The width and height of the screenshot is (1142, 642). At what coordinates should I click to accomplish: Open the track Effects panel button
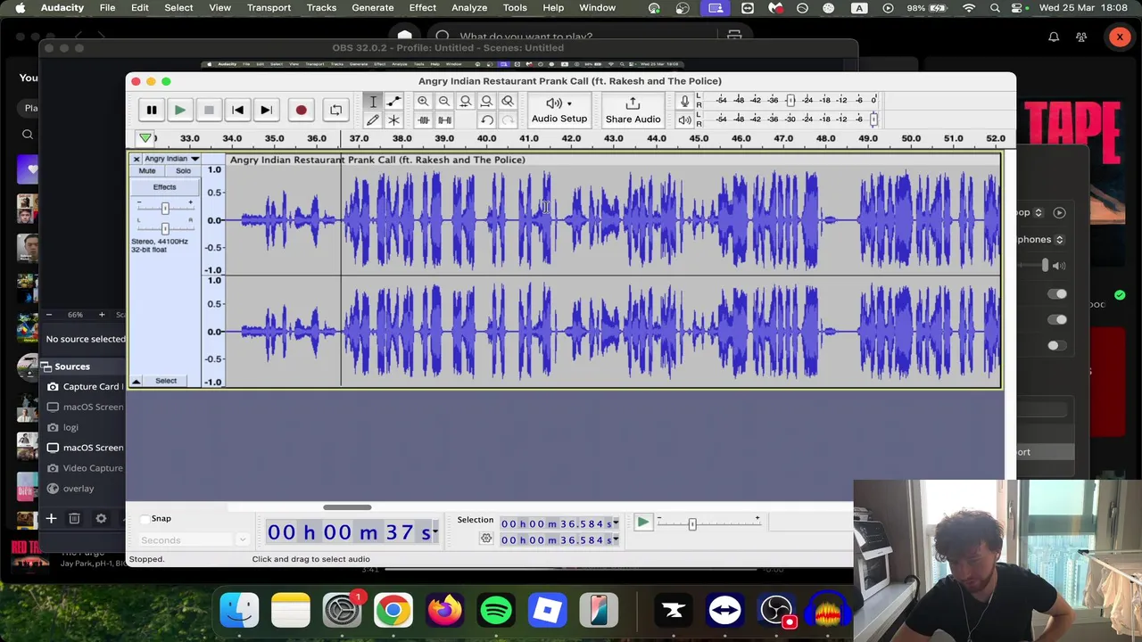pos(164,187)
